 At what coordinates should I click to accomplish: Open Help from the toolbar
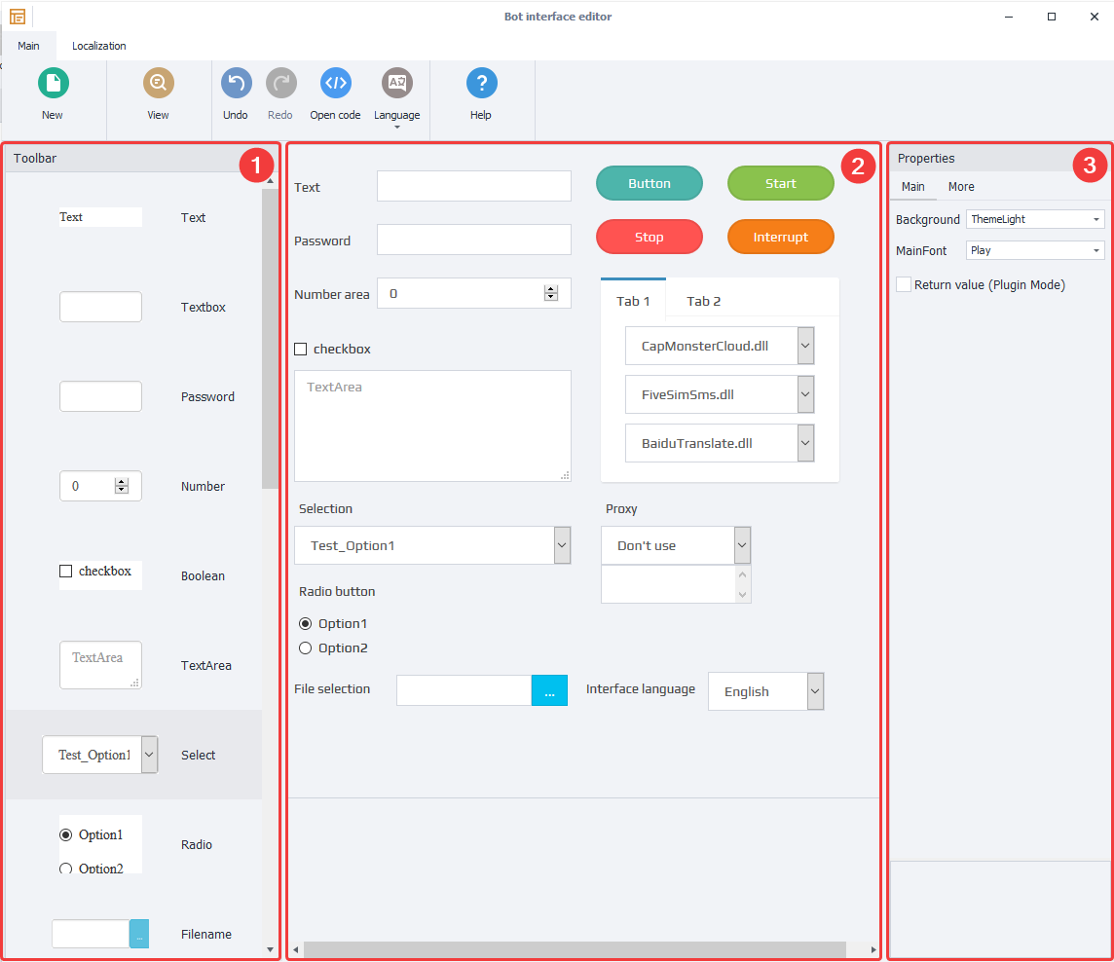(481, 83)
